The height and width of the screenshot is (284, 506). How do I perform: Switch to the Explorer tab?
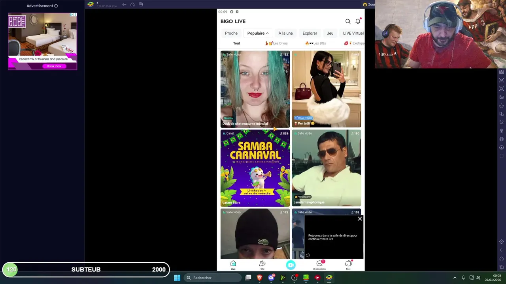pyautogui.click(x=310, y=33)
